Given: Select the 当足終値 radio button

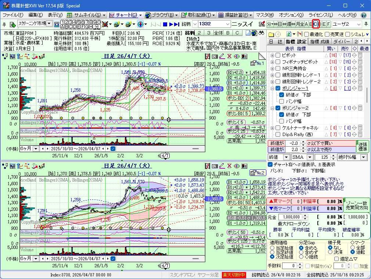Looking at the screenshot, I should (272, 252).
